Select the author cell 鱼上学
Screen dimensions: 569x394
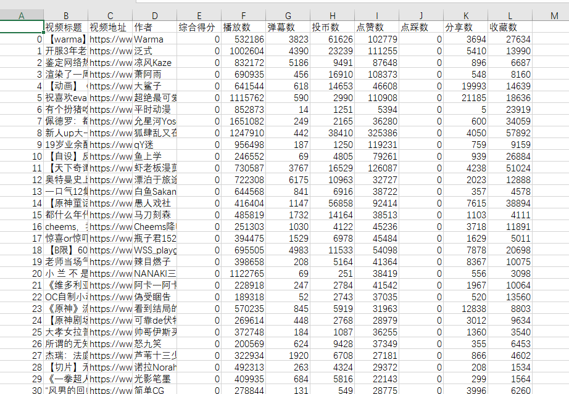click(154, 156)
